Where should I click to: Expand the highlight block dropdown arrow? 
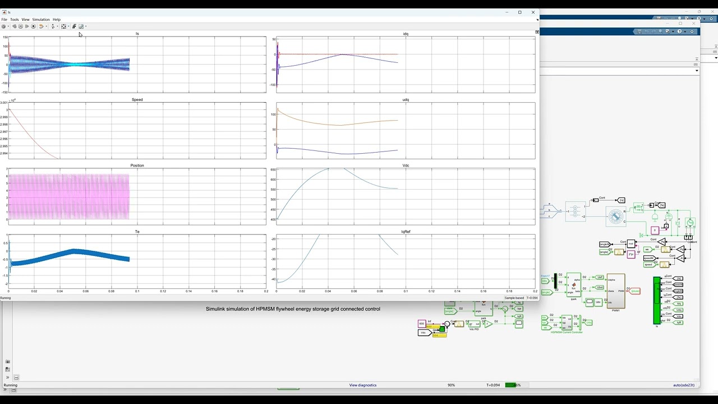click(x=46, y=26)
